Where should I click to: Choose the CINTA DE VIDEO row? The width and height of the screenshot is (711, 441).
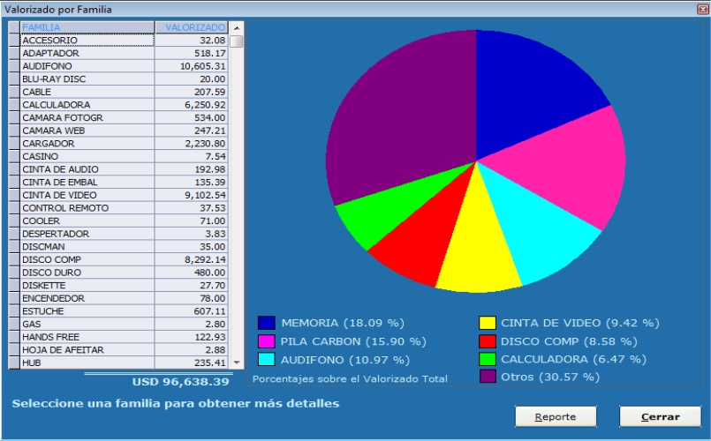point(87,195)
